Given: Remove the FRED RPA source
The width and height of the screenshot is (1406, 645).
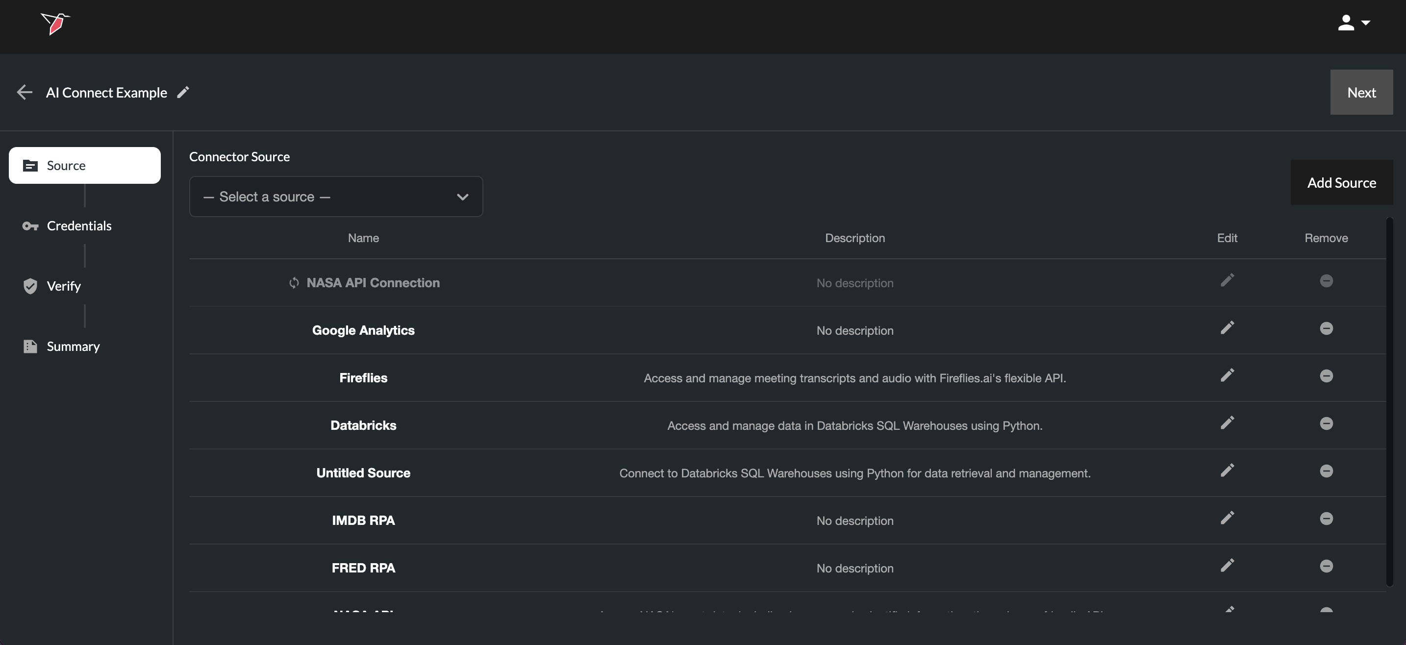Looking at the screenshot, I should pyautogui.click(x=1326, y=566).
